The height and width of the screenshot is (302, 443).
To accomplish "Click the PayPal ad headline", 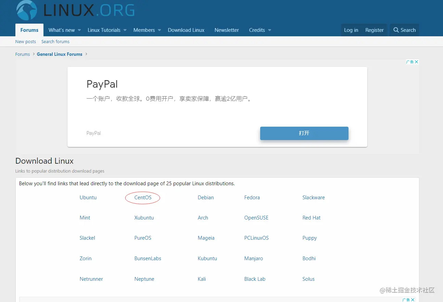I will 102,84.
